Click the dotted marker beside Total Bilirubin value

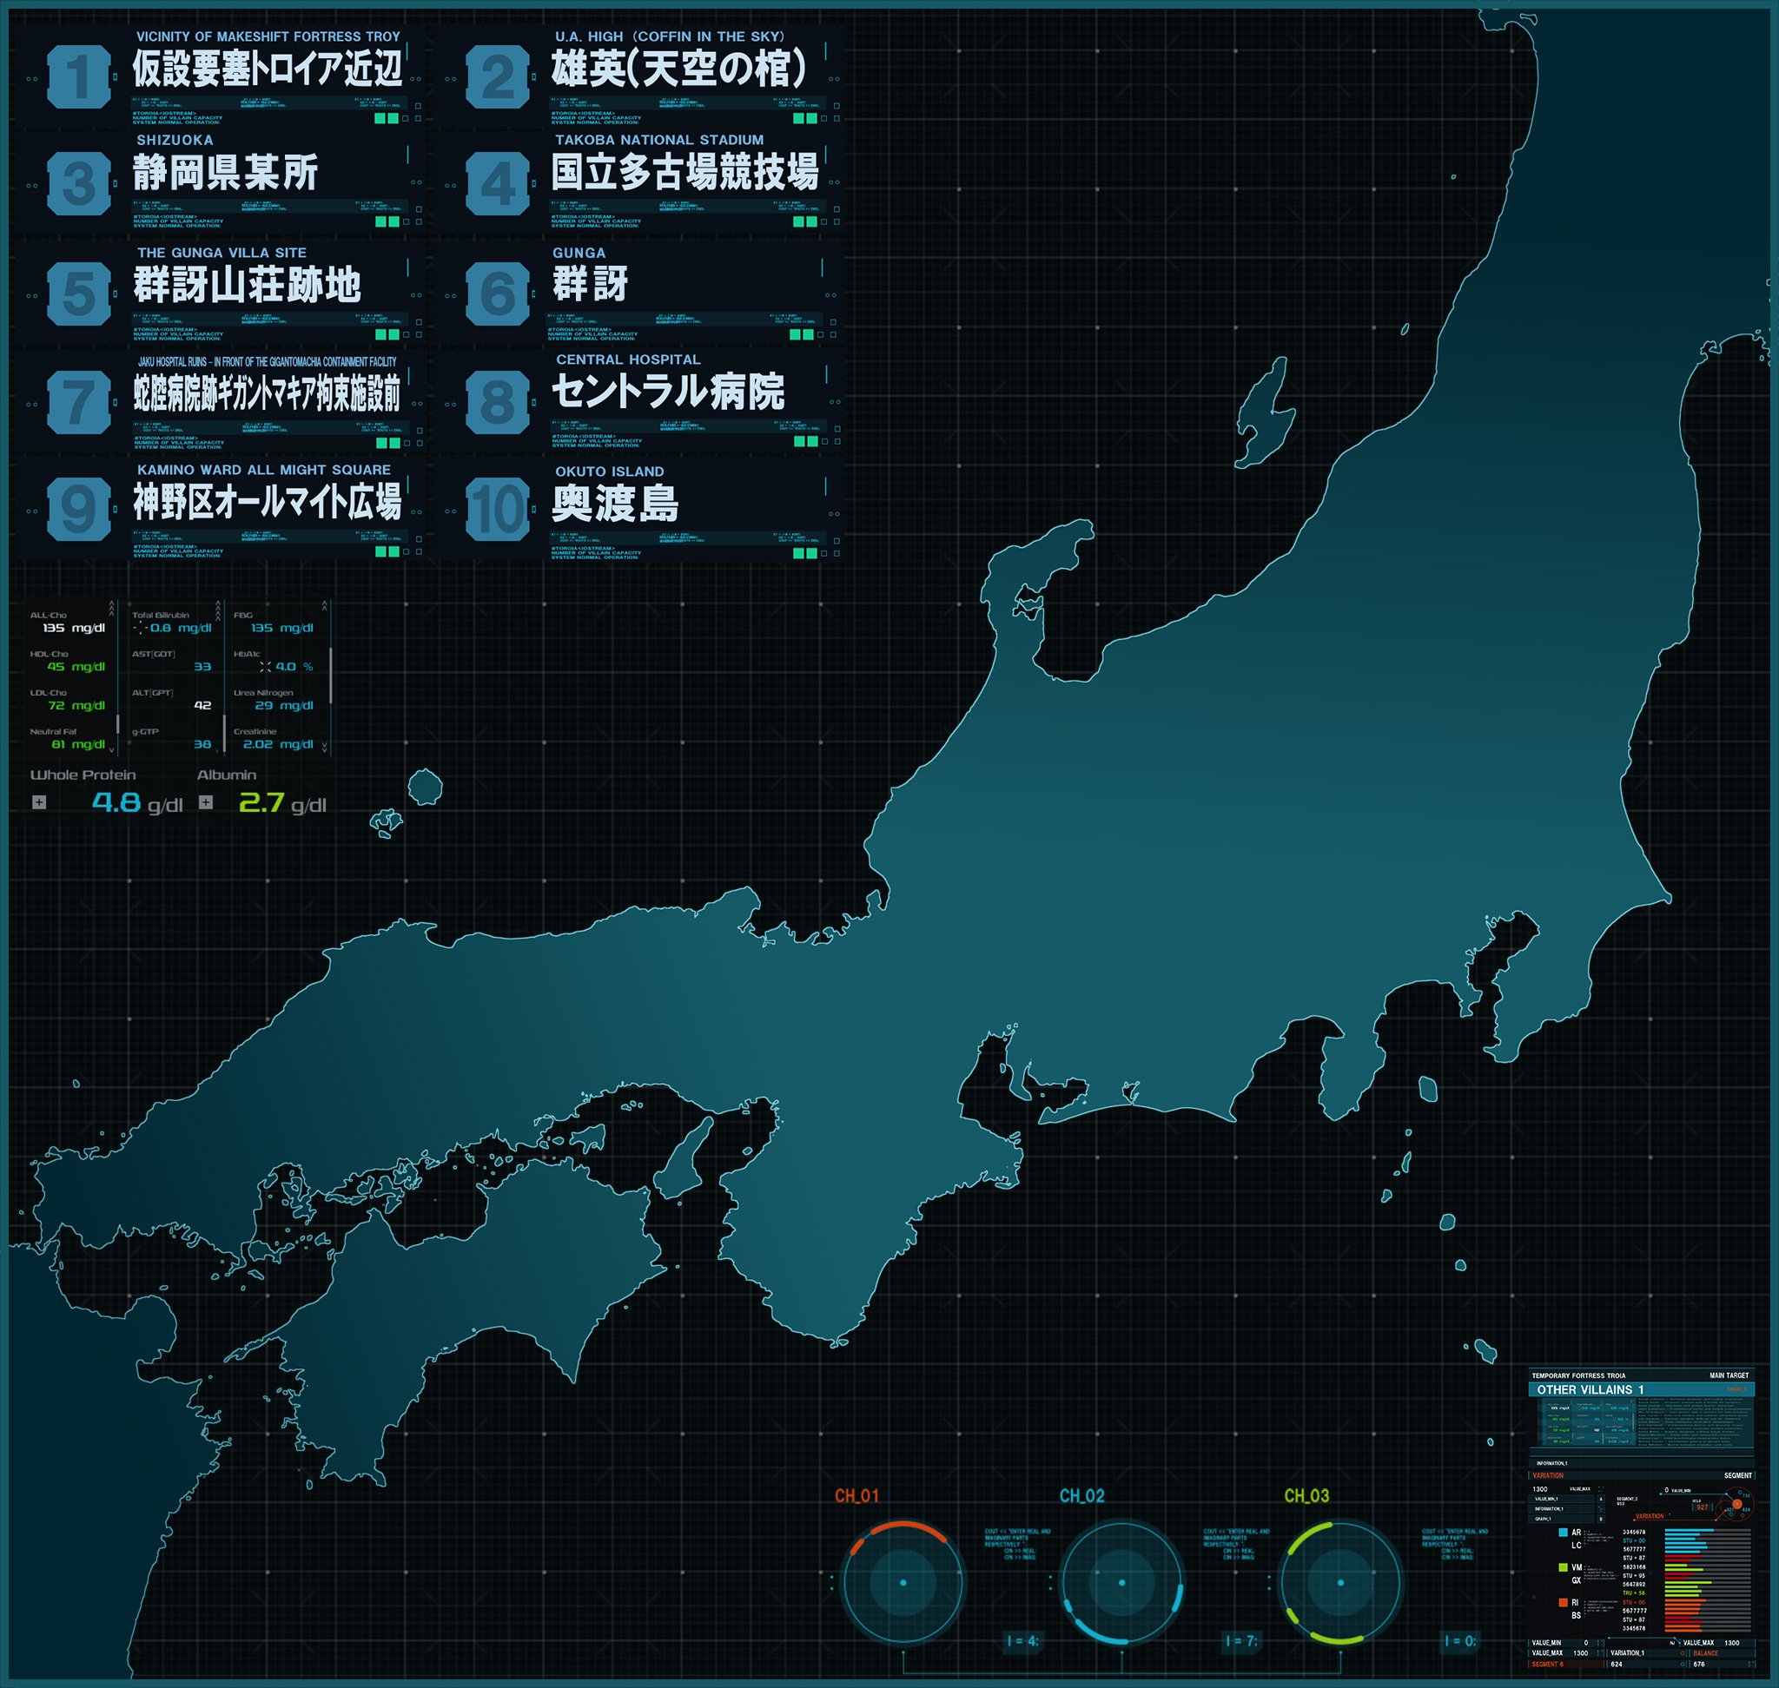tap(142, 629)
